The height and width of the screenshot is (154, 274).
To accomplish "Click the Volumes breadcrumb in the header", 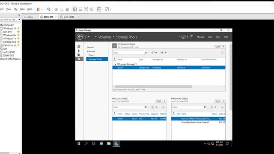I will pos(104,37).
